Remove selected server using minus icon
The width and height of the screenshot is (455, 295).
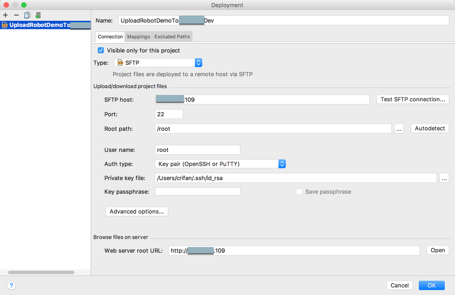point(16,15)
